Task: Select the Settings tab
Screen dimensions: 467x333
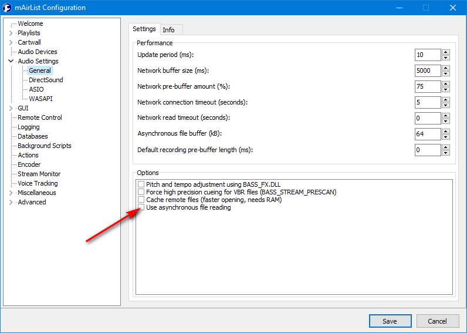Action: coord(144,29)
